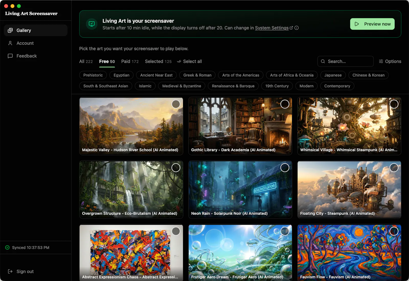409x281 pixels.
Task: Filter by Islamic category
Action: (x=145, y=86)
